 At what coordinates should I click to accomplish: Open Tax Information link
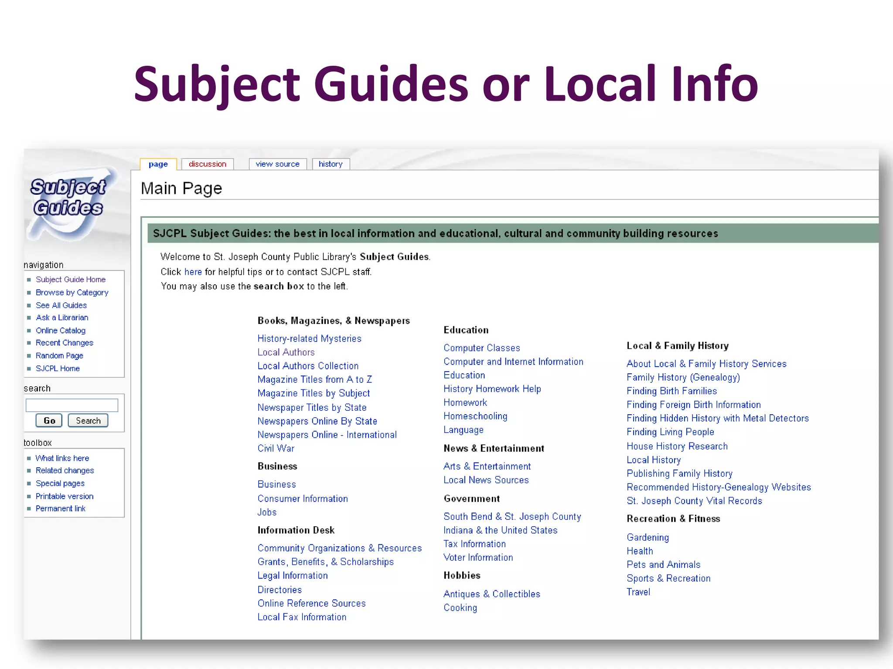[x=474, y=544]
